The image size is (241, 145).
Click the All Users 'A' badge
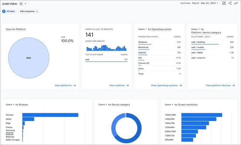4,11
